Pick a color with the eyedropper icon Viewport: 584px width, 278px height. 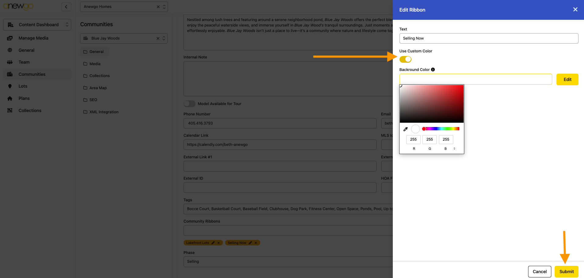pos(406,129)
